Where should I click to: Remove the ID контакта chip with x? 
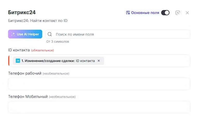99,61
